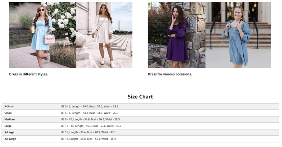Viewport: 282px width, 147px height.
Task: Click the US 18 measurements text
Action: coord(88,139)
